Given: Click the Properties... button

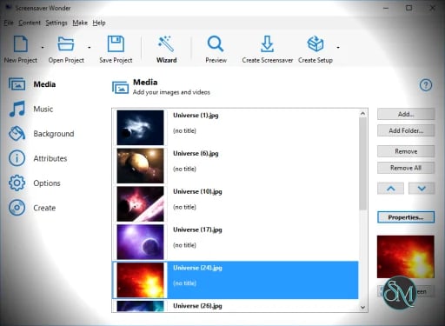Looking at the screenshot, I should pos(406,217).
